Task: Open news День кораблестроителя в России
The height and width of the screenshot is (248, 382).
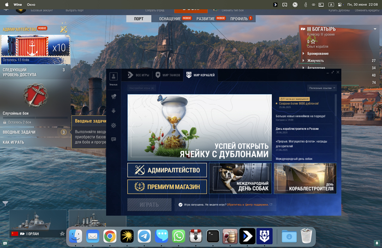Action: tap(297, 129)
